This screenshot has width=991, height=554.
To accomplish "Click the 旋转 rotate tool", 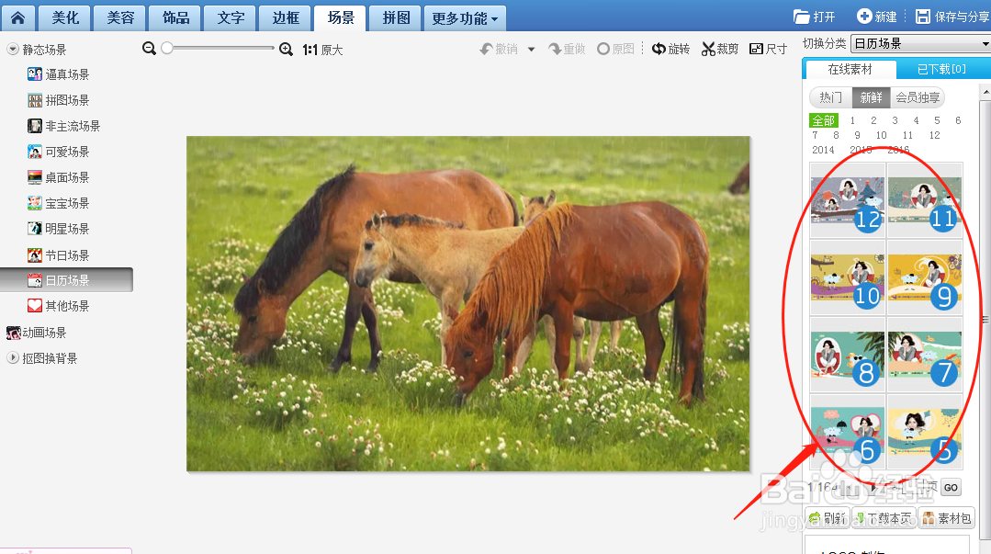I will pos(670,49).
